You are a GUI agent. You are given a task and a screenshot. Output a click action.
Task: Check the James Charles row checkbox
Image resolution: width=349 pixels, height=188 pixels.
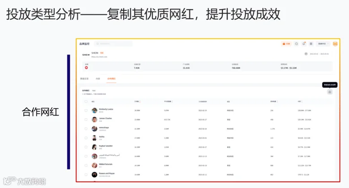pos(86,120)
